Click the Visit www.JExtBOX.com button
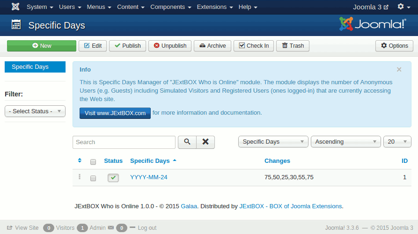This screenshot has height=234, width=418. click(115, 113)
